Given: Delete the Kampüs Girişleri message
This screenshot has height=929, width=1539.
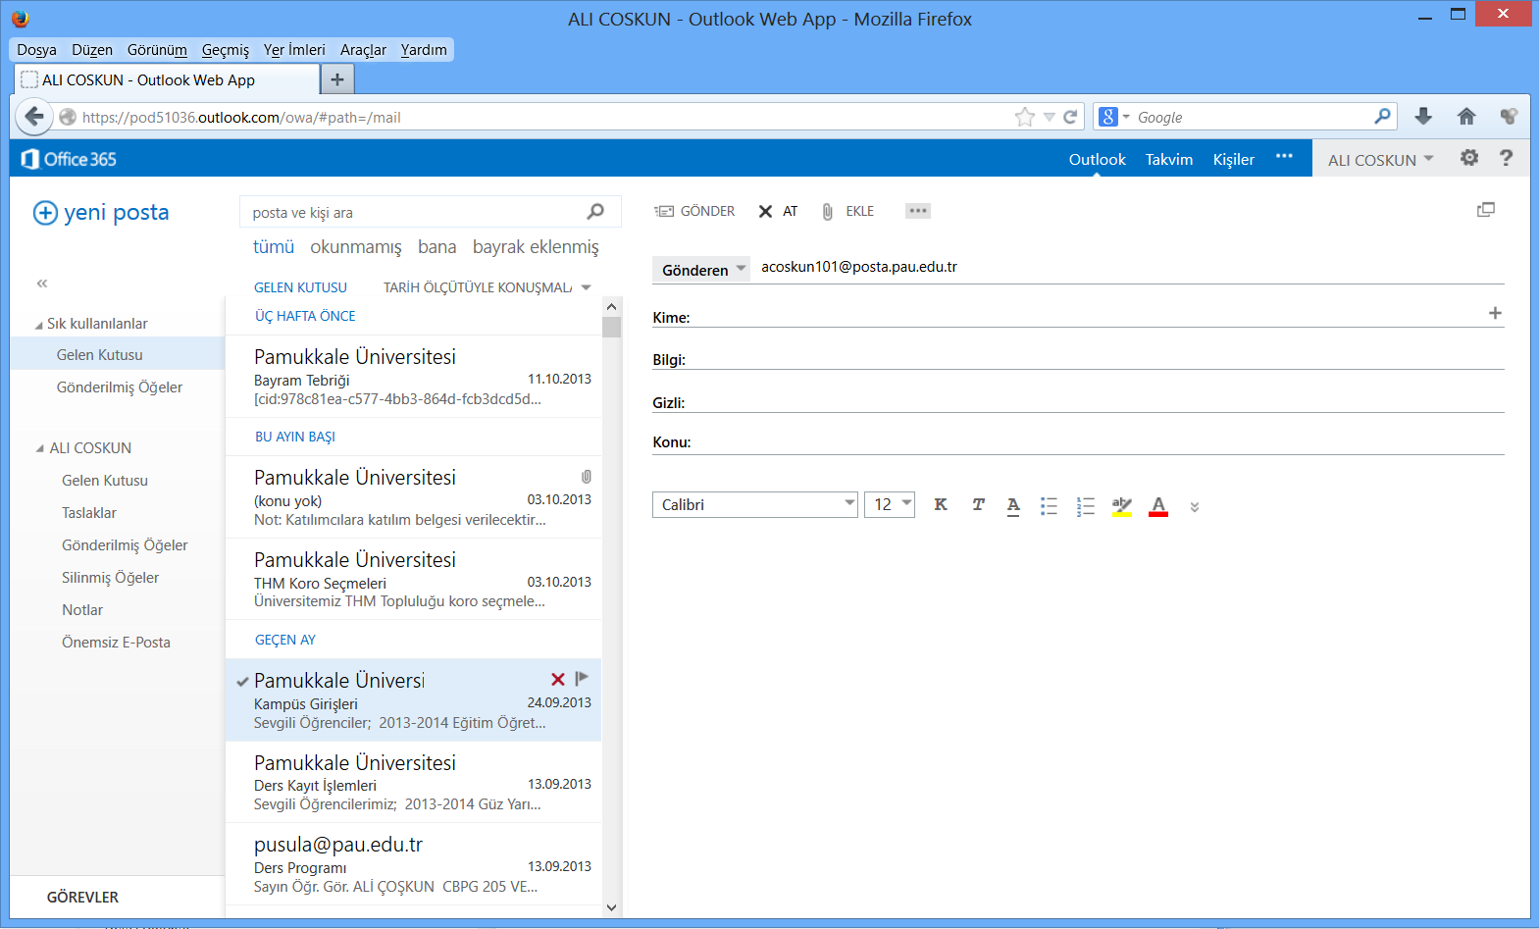Looking at the screenshot, I should tap(558, 679).
